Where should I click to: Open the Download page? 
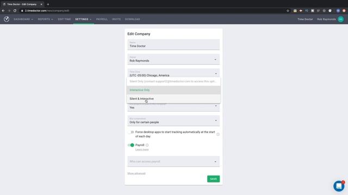[x=133, y=19]
